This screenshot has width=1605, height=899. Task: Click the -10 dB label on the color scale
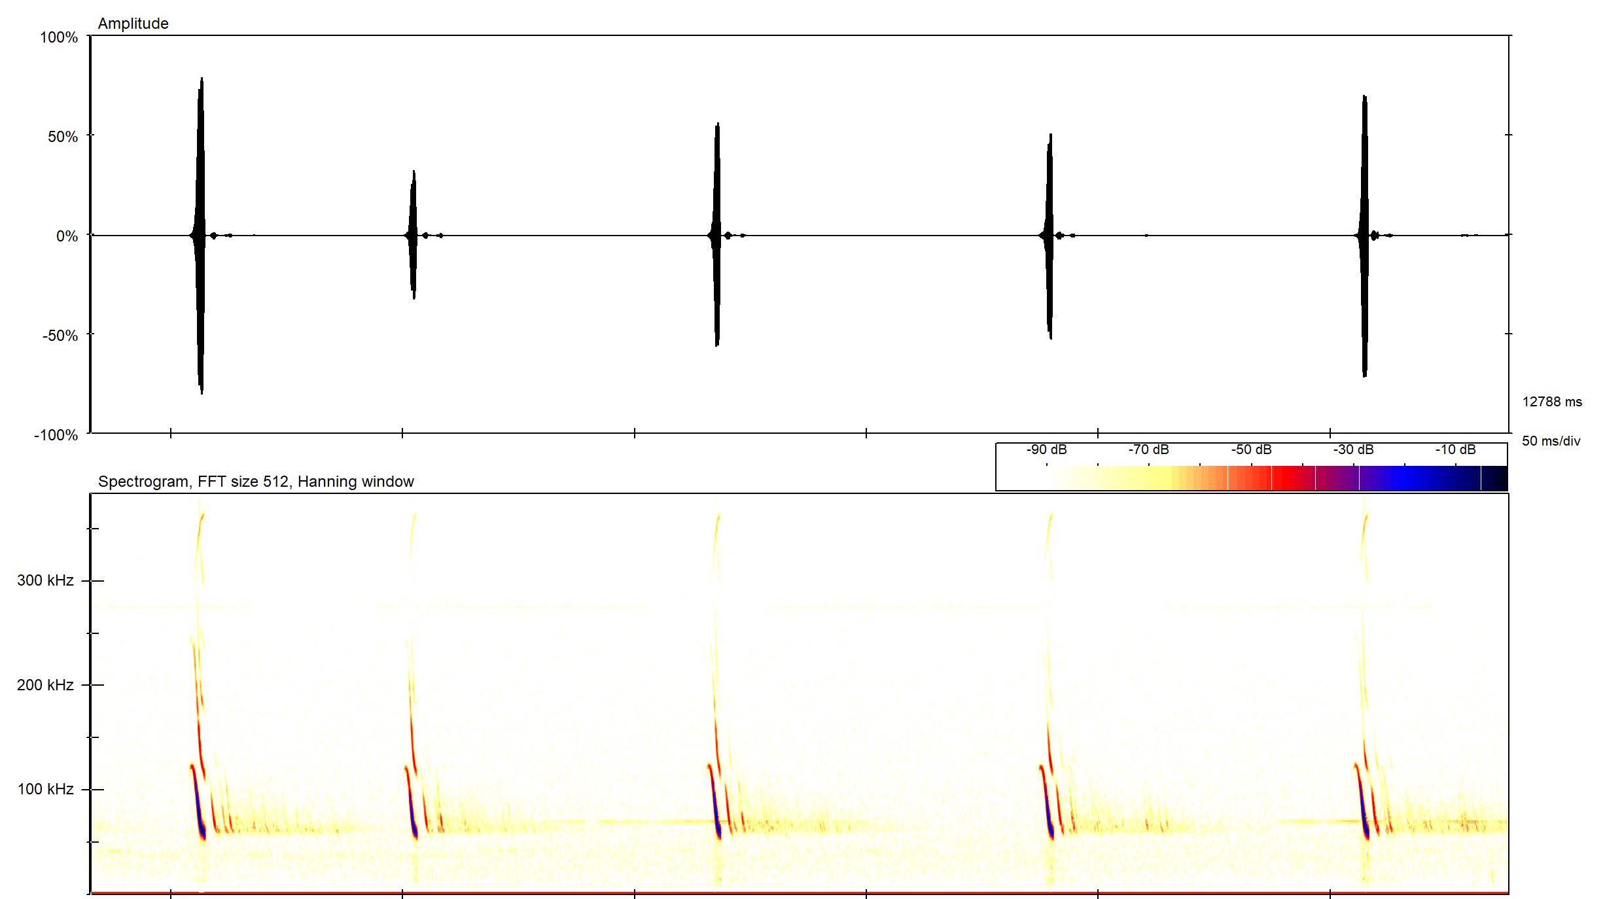1455,449
